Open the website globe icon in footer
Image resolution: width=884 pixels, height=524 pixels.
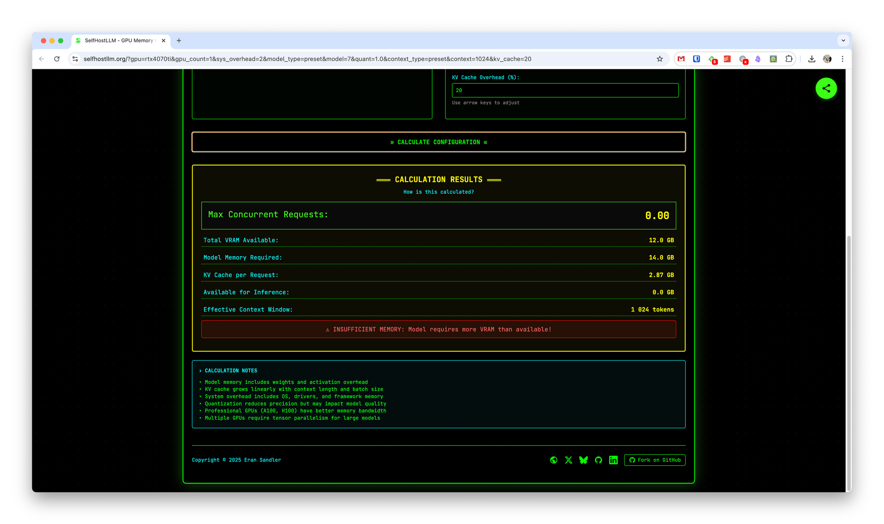point(553,460)
